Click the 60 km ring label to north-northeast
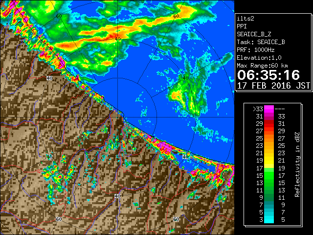The image size is (313, 235). coord(176,16)
